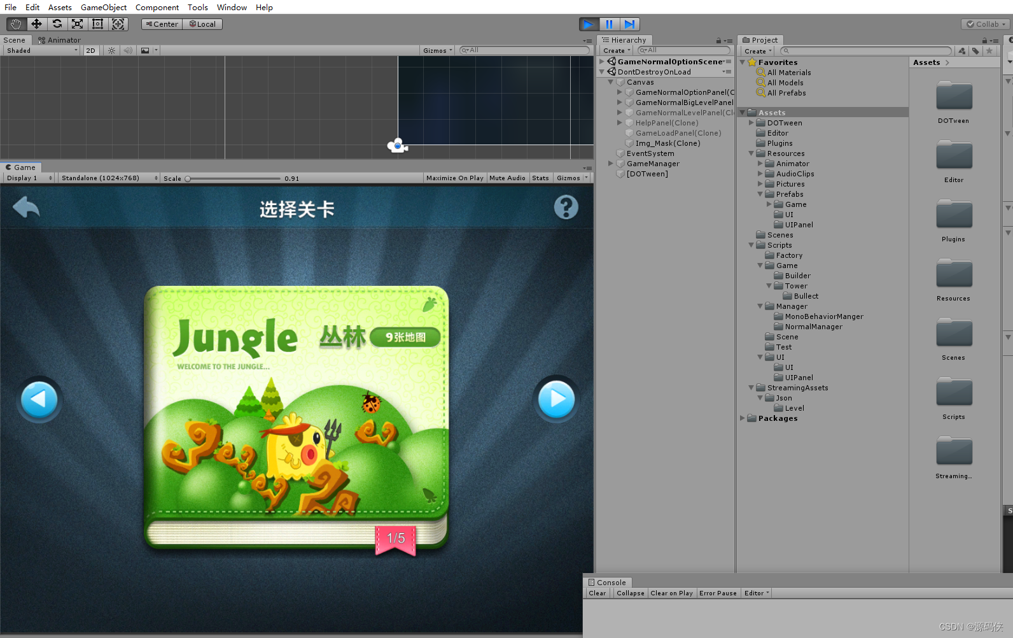Screen dimensions: 1013x638
Task: Toggle Mute Audio in Game view
Action: [x=507, y=178]
